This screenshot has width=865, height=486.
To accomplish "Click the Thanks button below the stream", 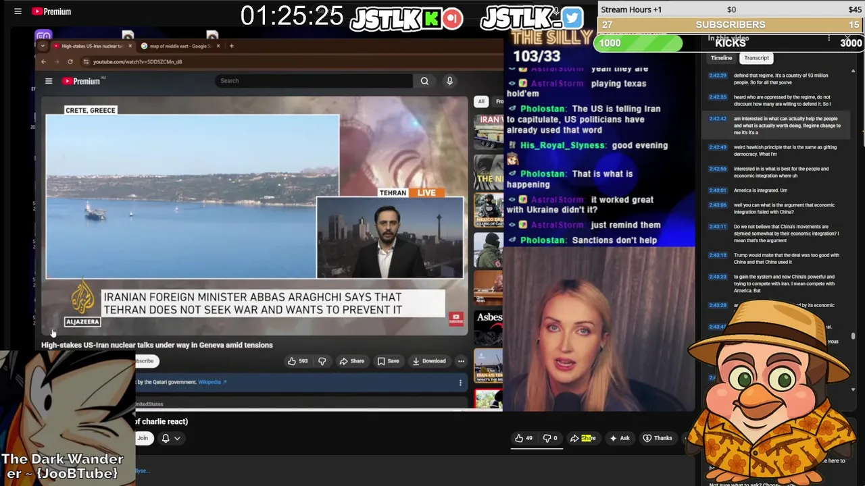I will [x=658, y=438].
